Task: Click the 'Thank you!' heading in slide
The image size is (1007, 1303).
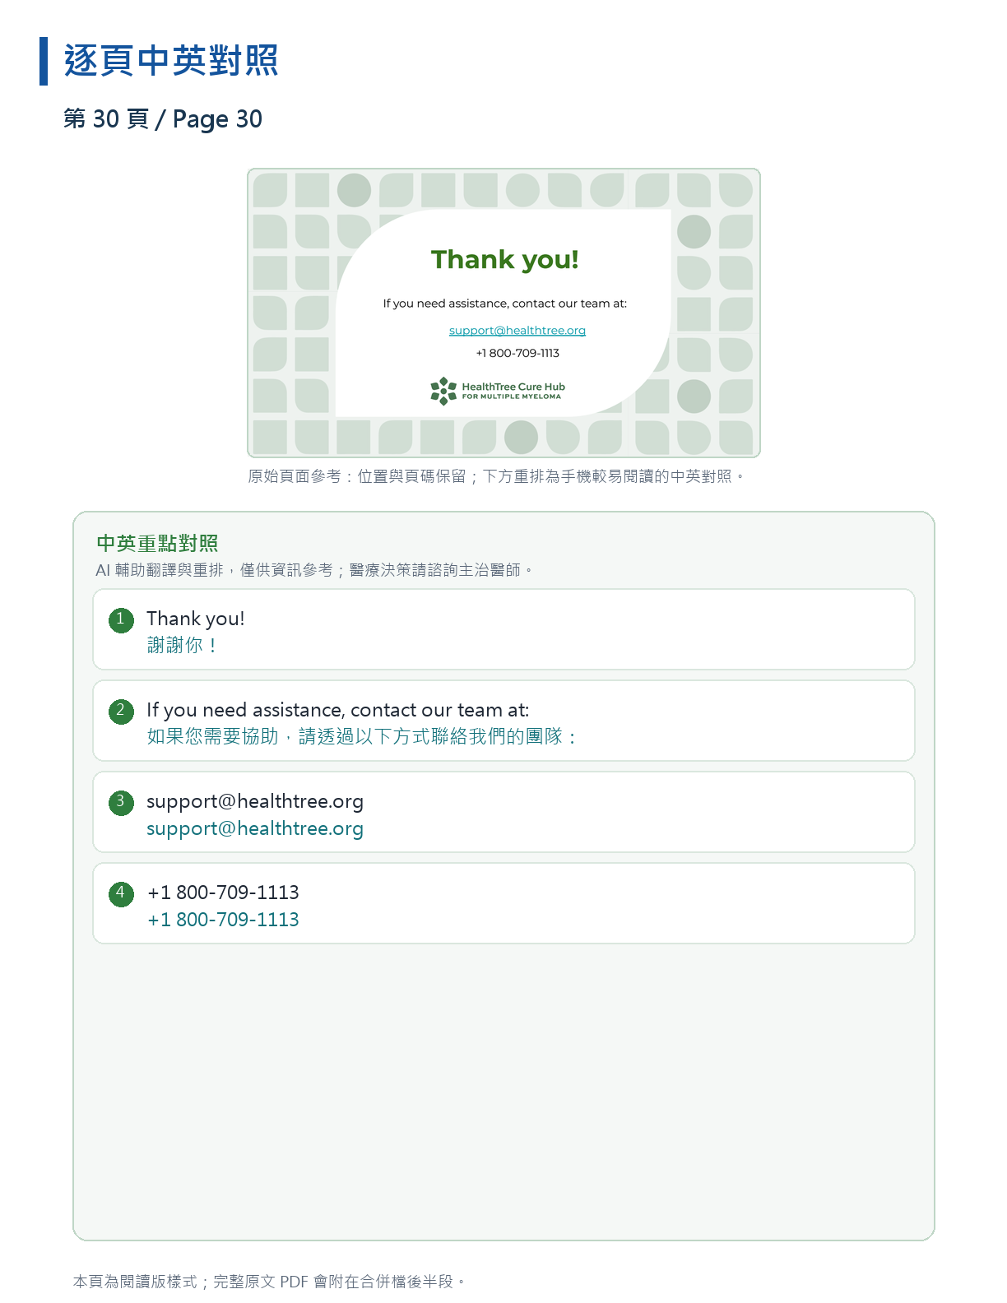Action: (x=505, y=260)
